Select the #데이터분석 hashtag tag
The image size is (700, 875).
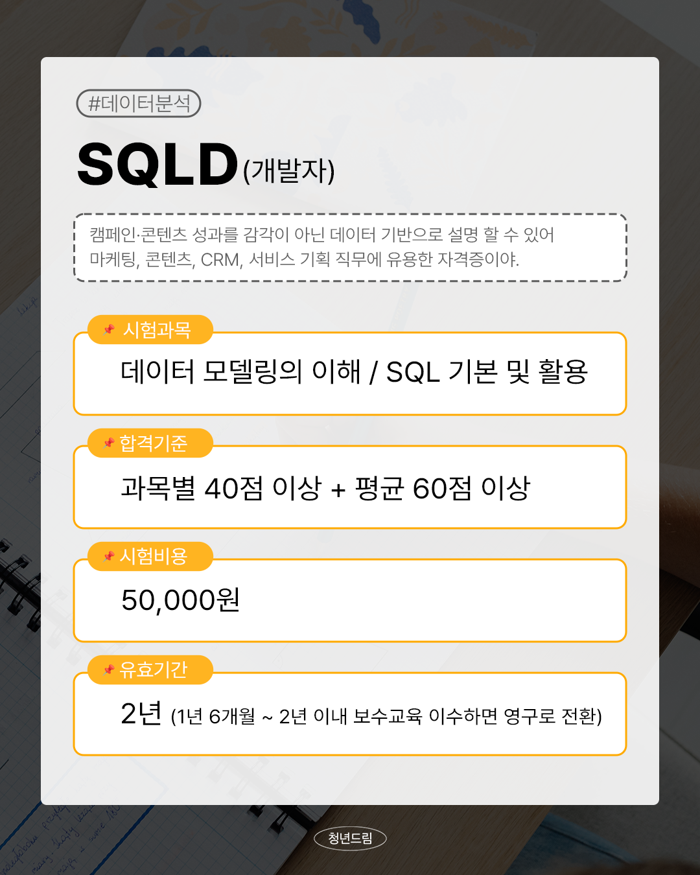pos(139,104)
